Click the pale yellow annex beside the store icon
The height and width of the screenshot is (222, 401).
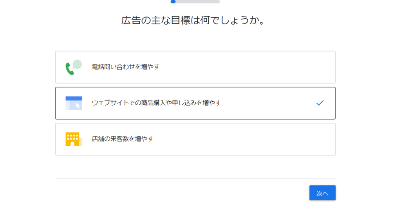(x=80, y=142)
